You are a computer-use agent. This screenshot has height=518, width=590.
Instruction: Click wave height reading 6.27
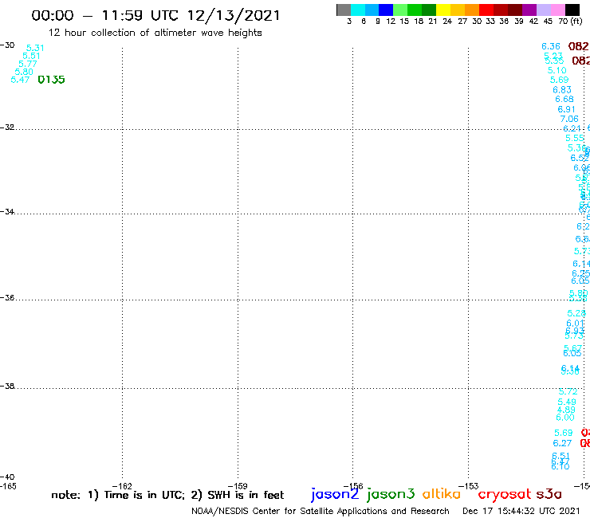pyautogui.click(x=562, y=443)
